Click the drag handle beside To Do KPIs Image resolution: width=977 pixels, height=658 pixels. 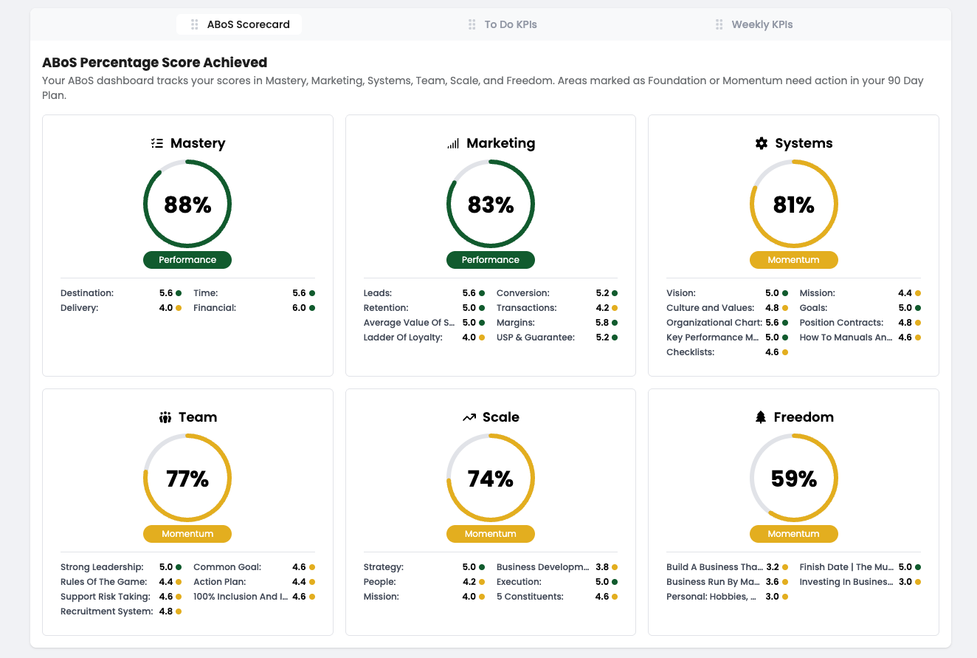point(472,24)
